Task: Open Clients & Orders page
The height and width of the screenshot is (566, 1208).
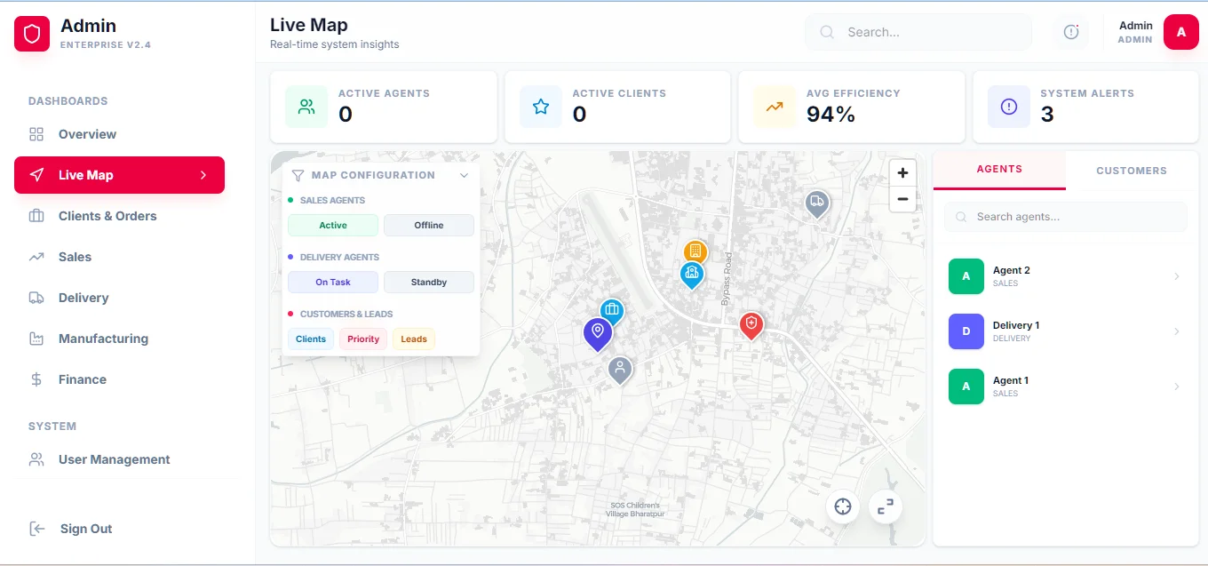Action: [x=119, y=216]
